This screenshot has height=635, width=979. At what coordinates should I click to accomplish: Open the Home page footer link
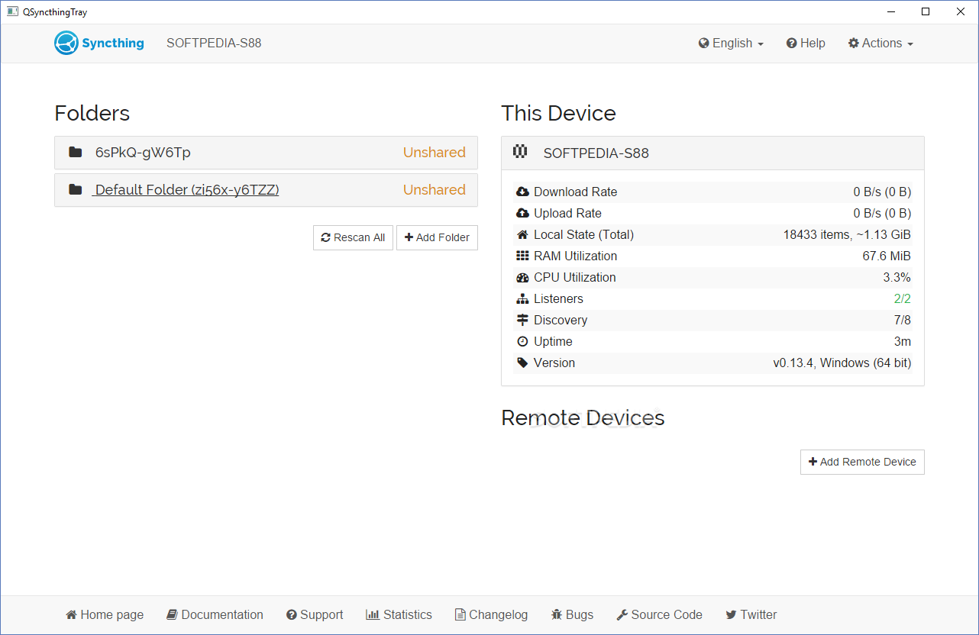(105, 614)
